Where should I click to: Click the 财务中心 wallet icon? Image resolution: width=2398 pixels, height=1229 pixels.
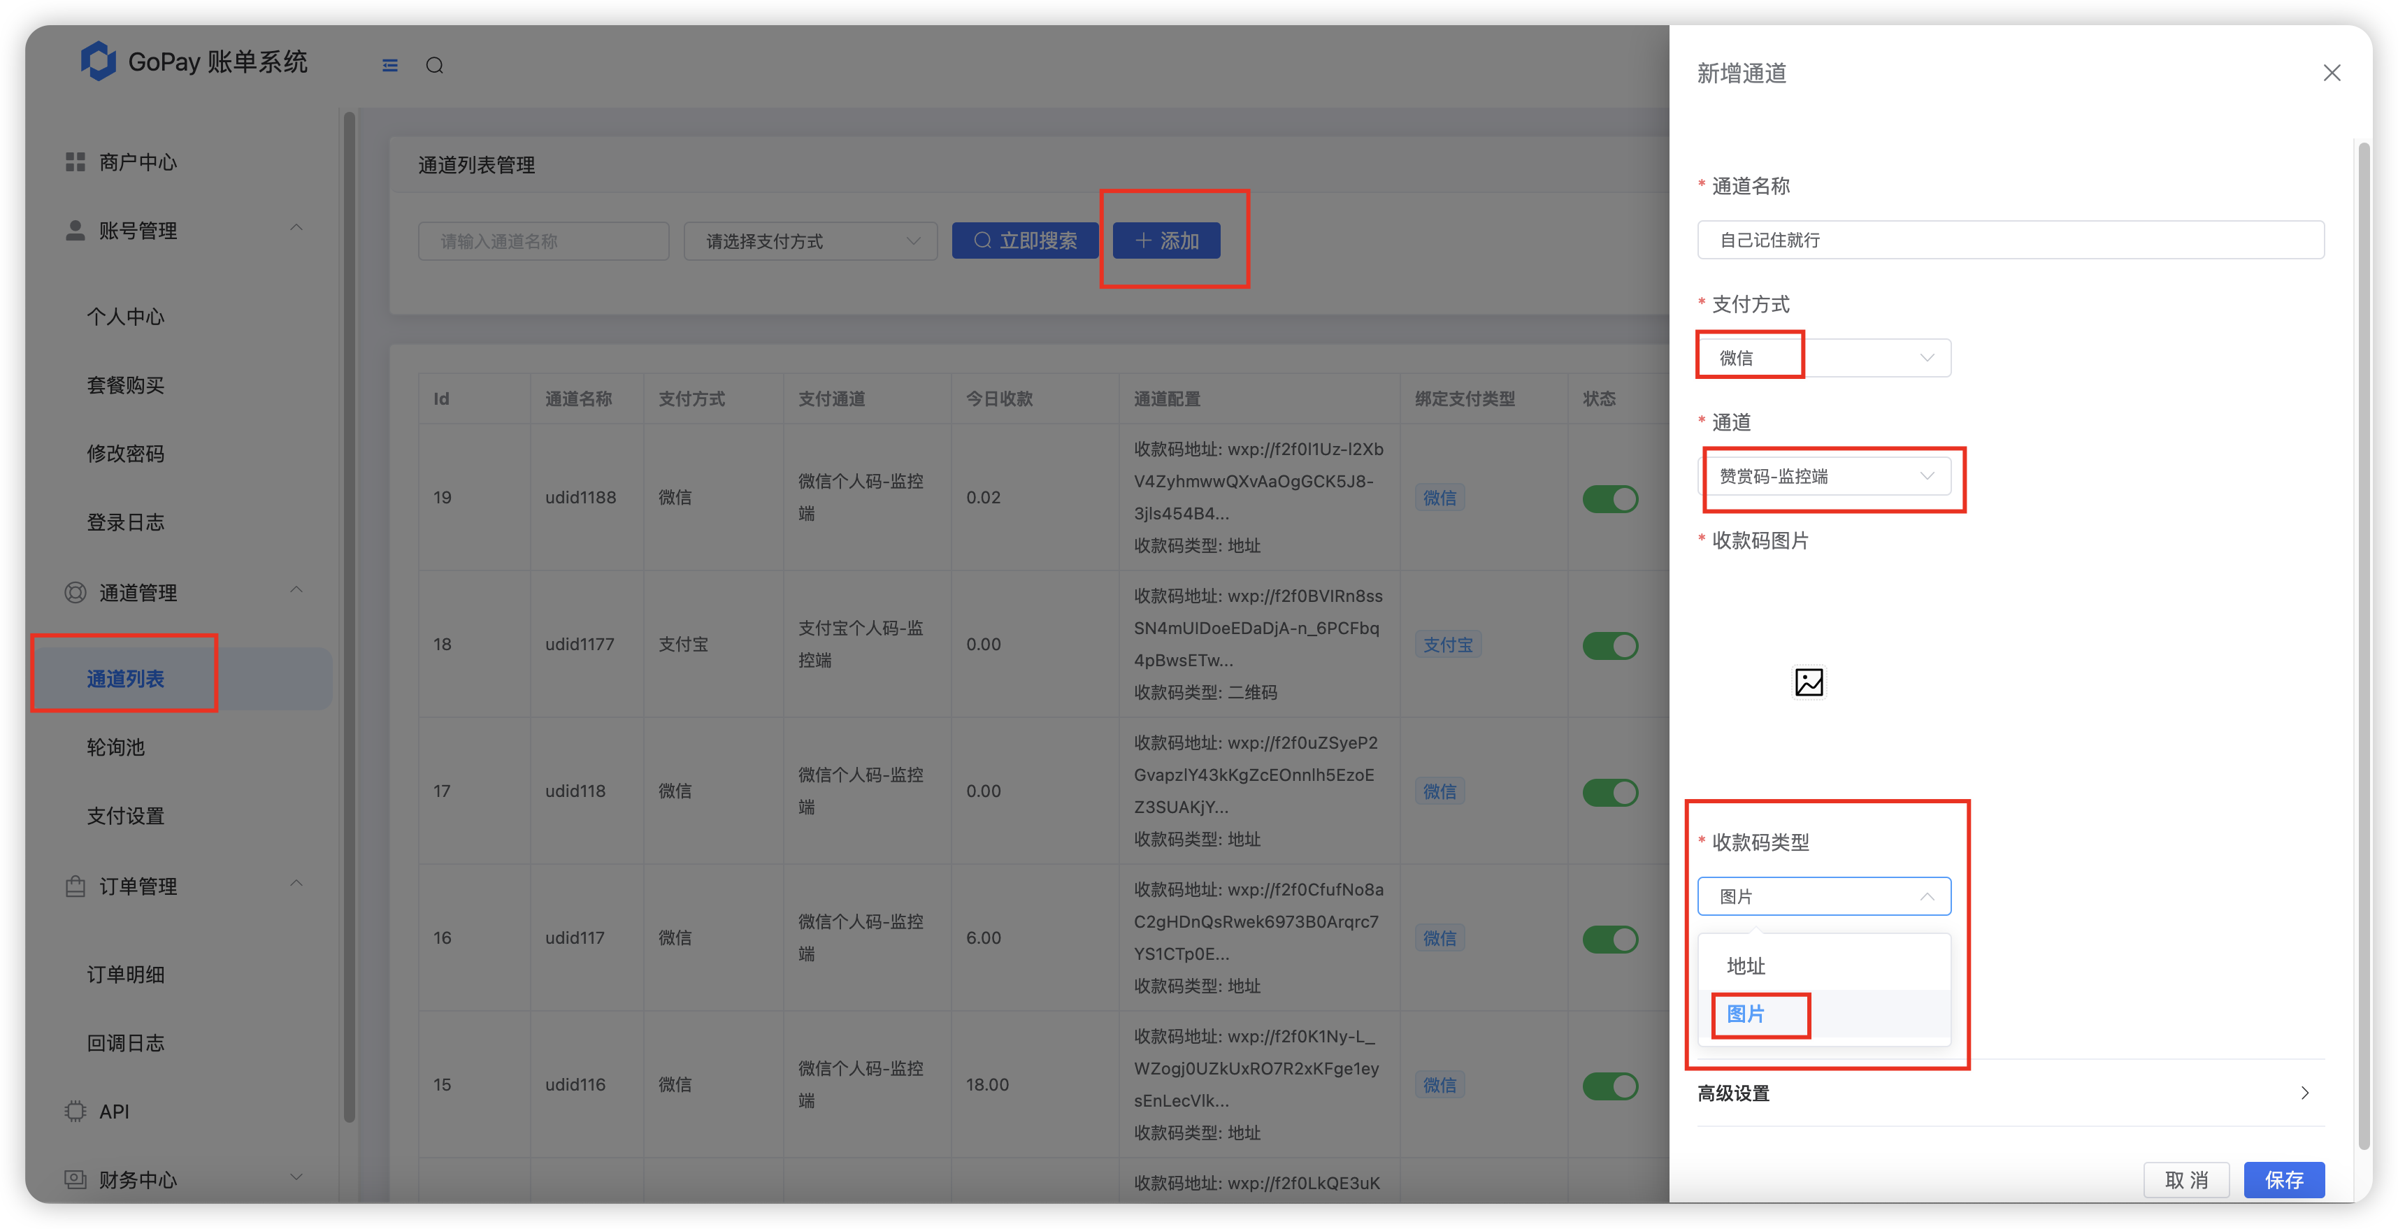76,1179
